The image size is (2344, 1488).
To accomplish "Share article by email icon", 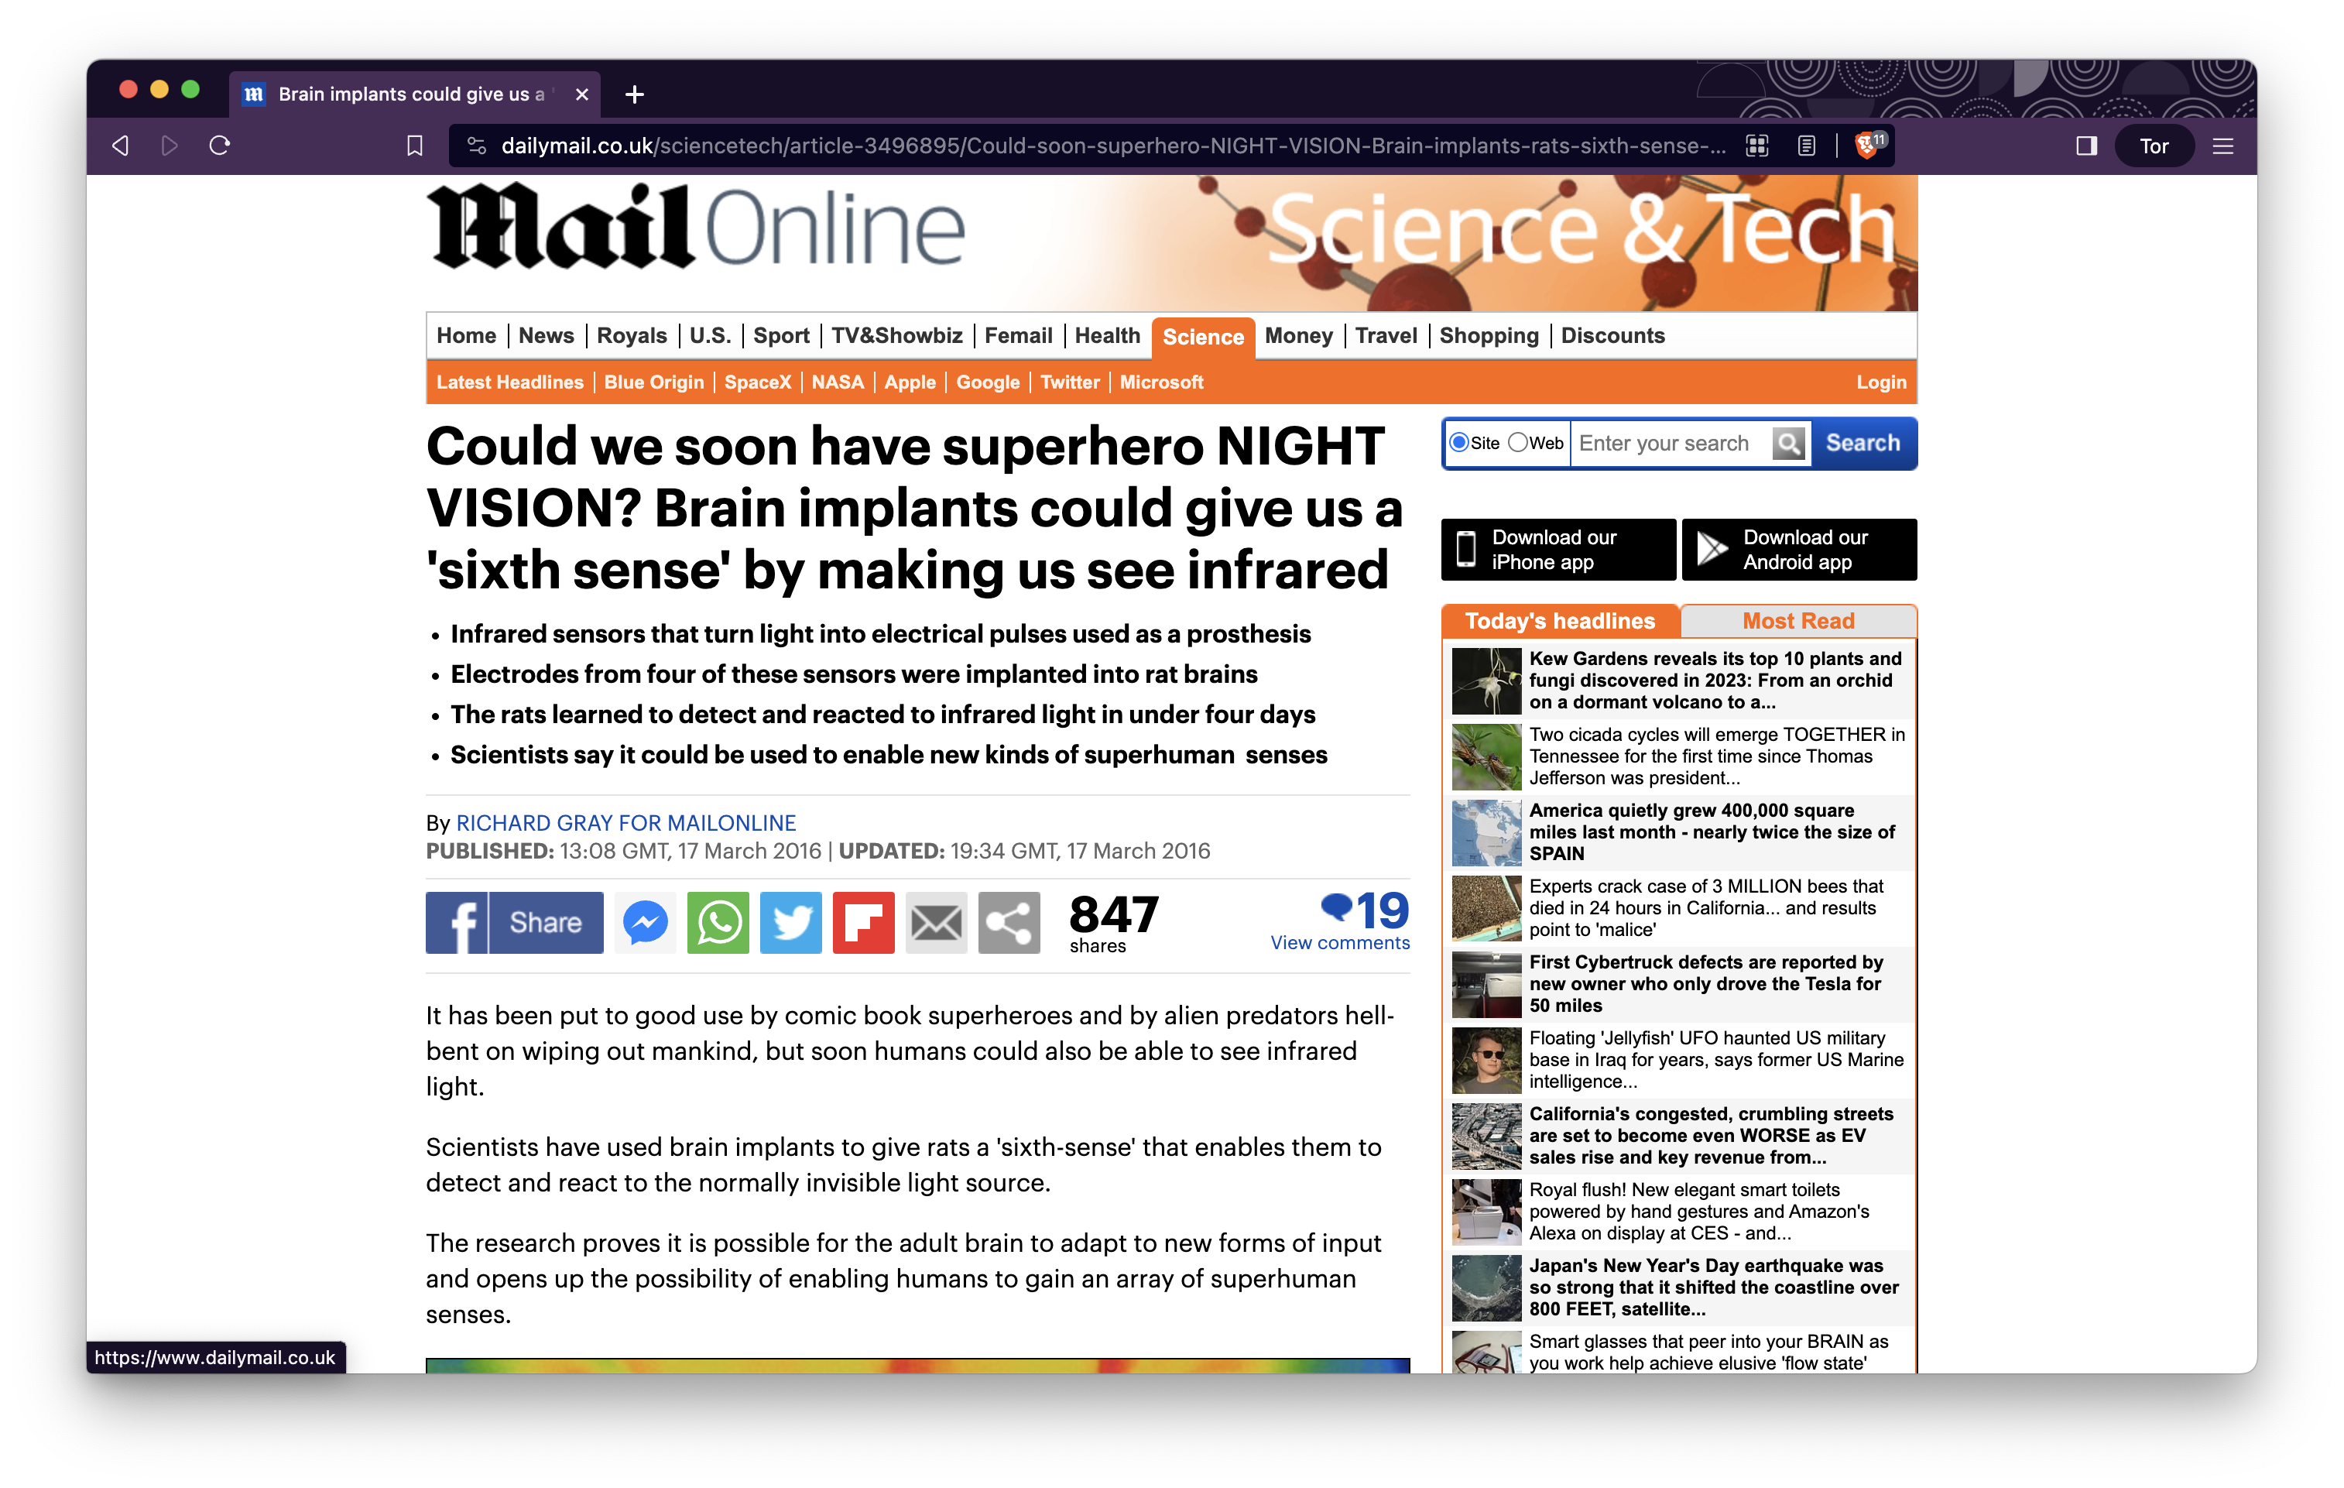I will point(935,922).
